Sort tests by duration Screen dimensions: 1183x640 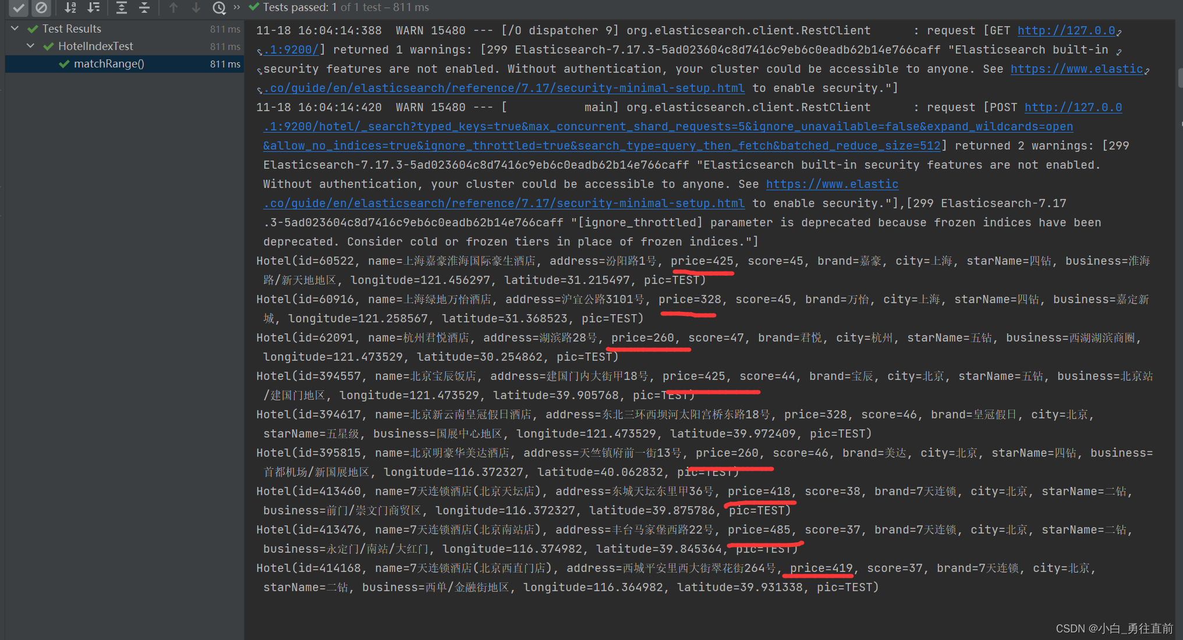pyautogui.click(x=93, y=8)
